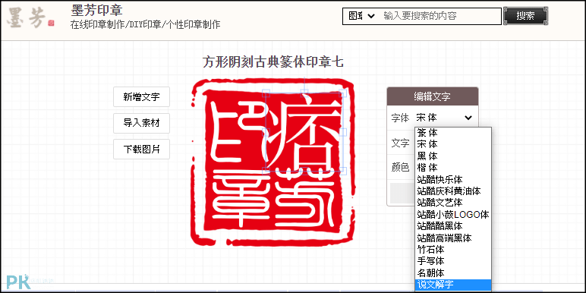
Task: Choose 楷体 from the font list
Action: (x=453, y=168)
